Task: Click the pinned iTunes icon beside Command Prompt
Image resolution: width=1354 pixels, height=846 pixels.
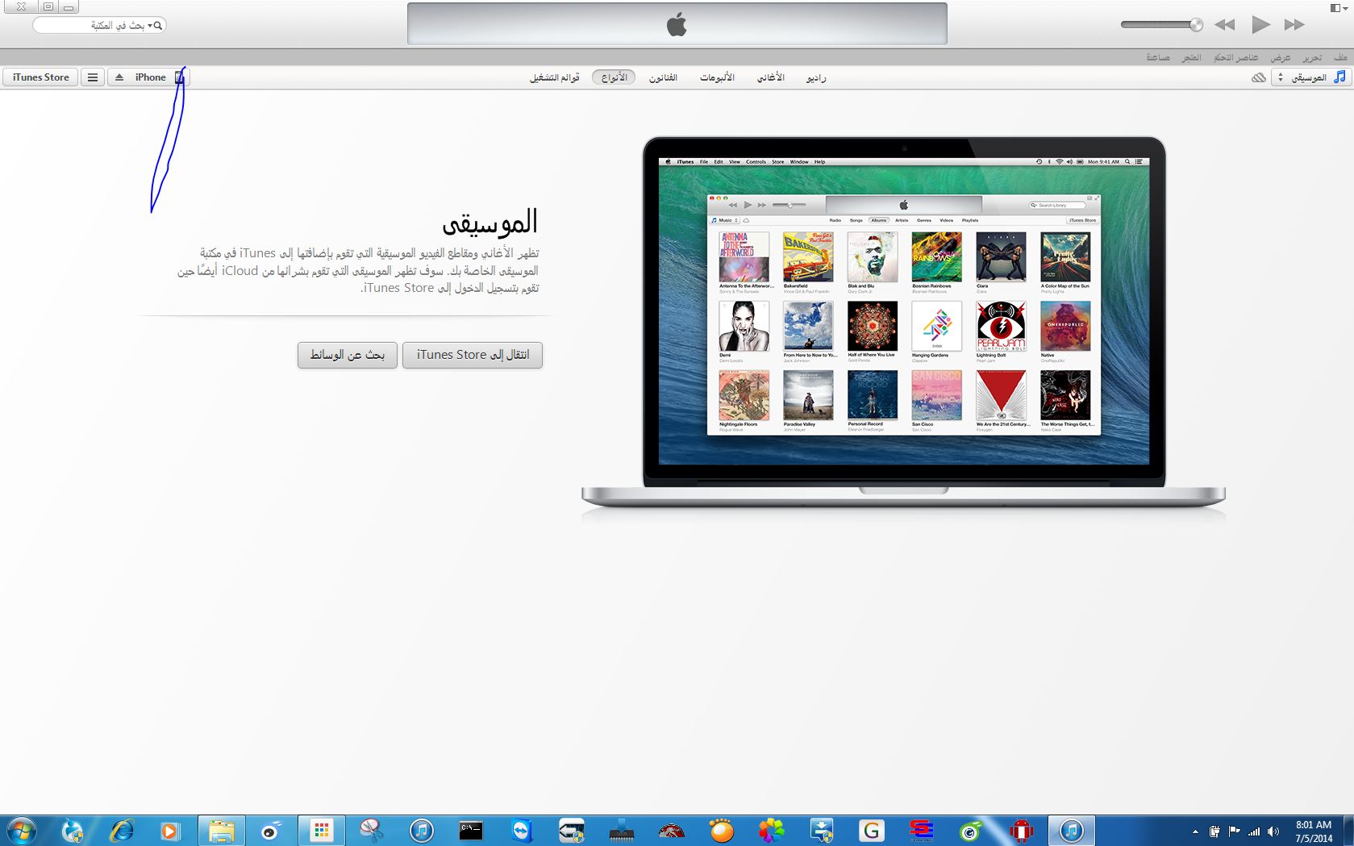Action: (x=422, y=831)
